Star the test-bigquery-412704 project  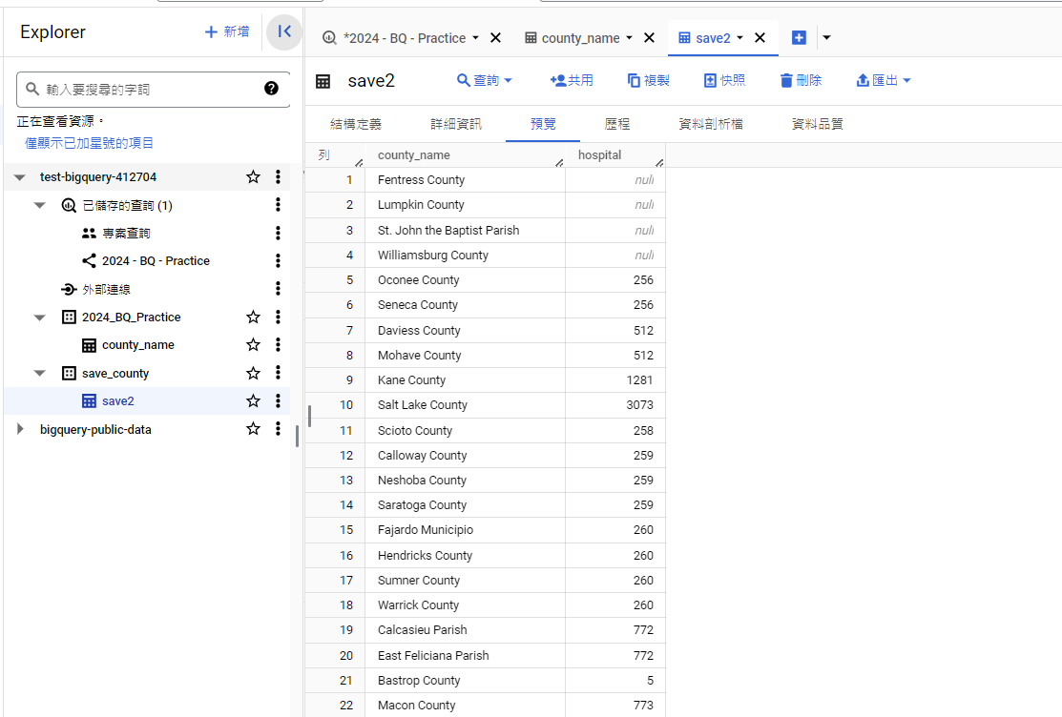253,176
